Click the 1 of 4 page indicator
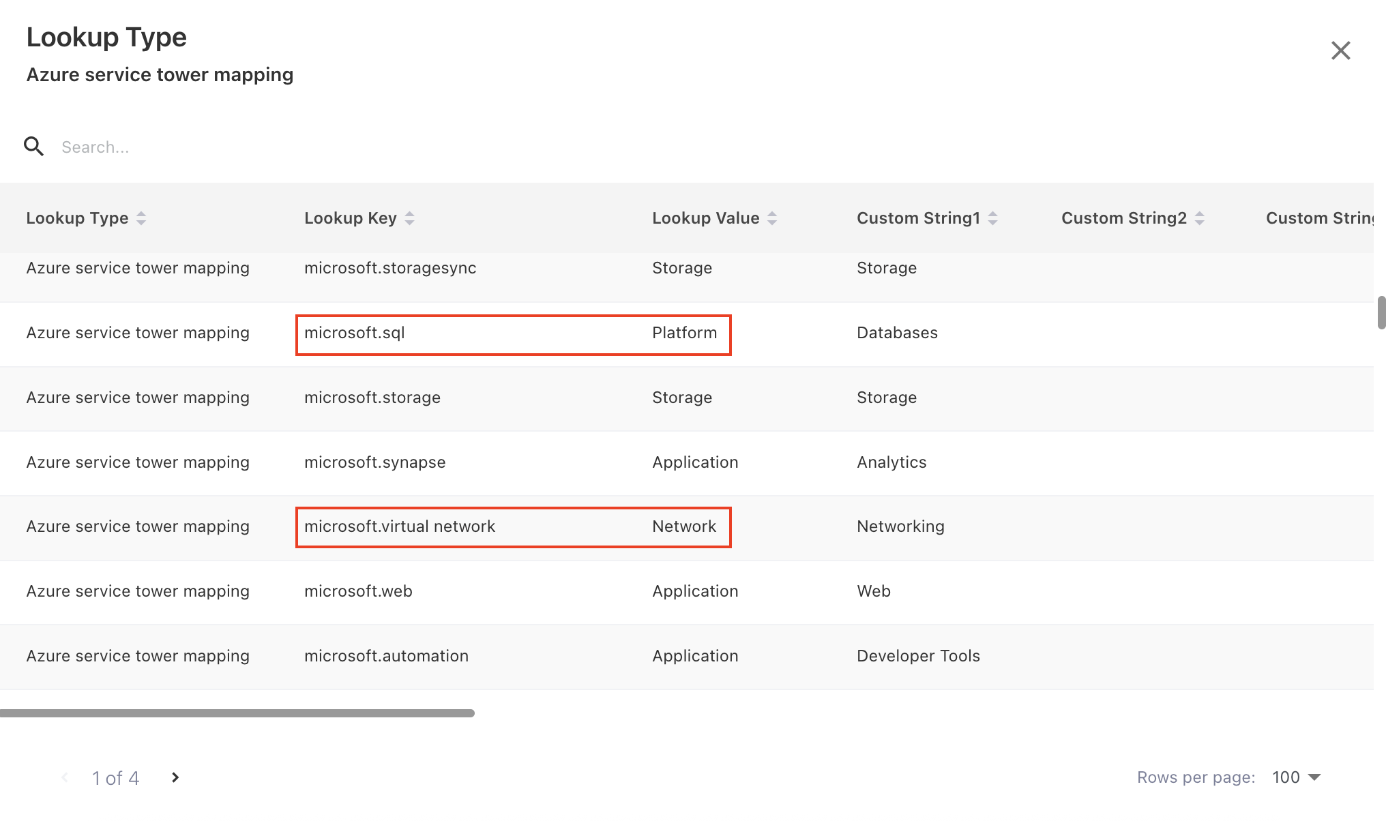 tap(115, 777)
